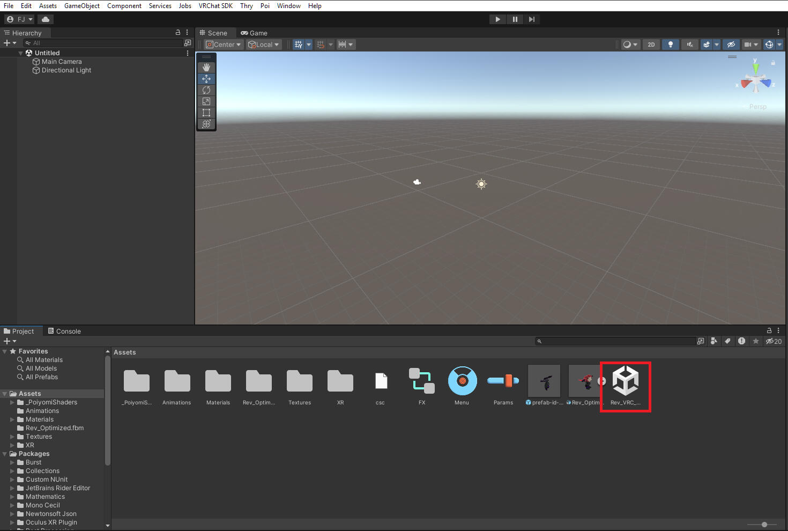Select the Hand view tool
Viewport: 788px width, 531px height.
[x=206, y=68]
